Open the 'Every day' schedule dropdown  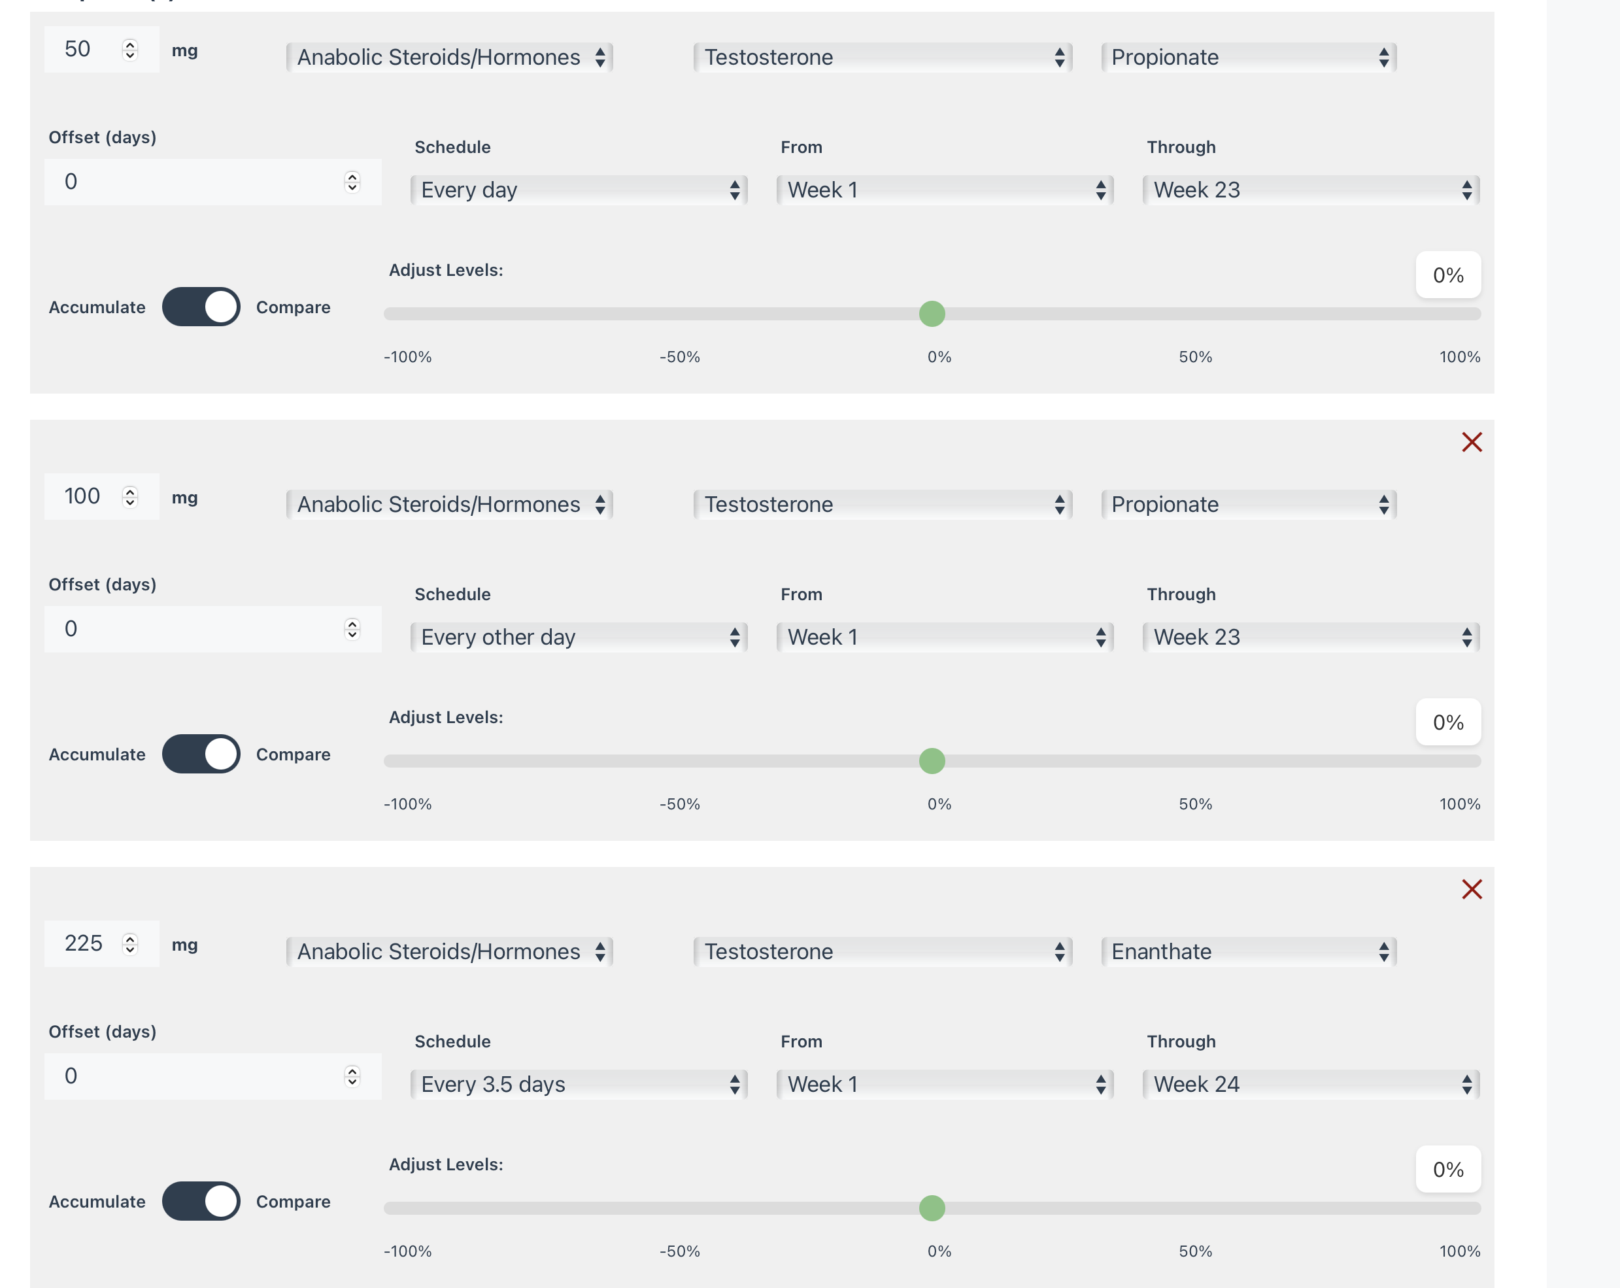[579, 190]
